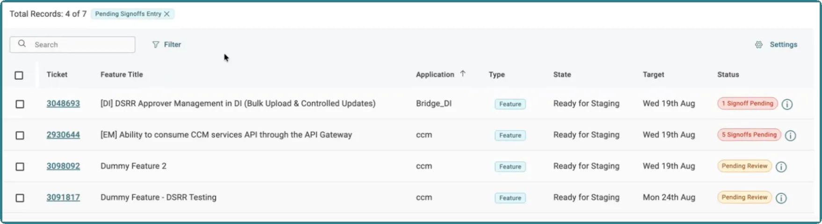This screenshot has width=822, height=224.
Task: Open info icon for ticket 2930644
Action: coord(790,135)
